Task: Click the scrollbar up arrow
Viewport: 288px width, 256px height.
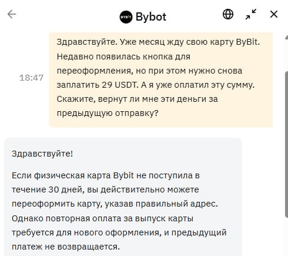Action: pos(286,37)
